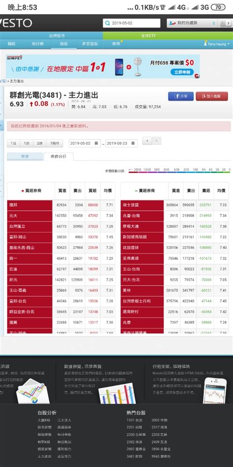This screenshot has height=467, width=233.
Task: Open 排行榜 navigation item
Action: (38, 44)
